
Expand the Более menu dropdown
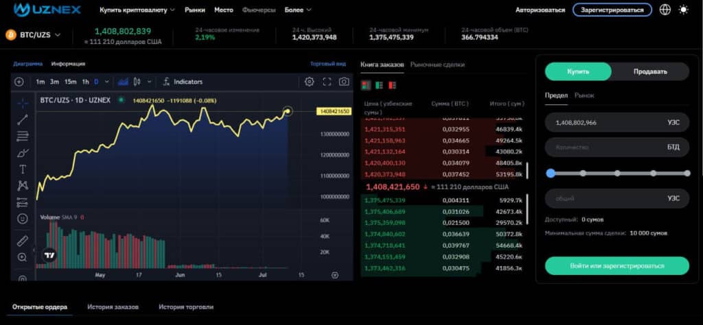click(298, 10)
